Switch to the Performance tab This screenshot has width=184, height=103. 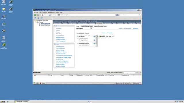point(92,23)
